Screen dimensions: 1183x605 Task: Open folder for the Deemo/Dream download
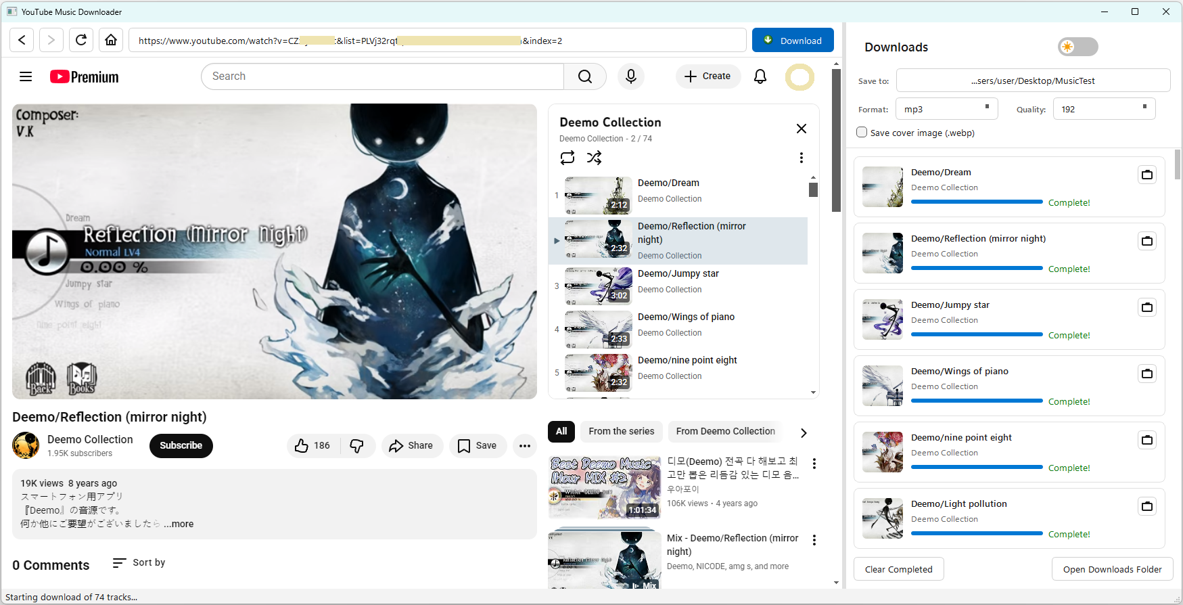pos(1147,175)
